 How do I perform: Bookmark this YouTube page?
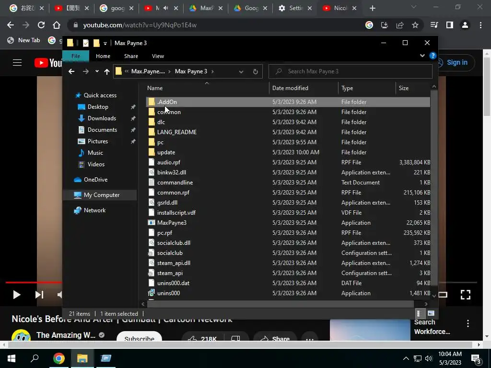point(415,25)
